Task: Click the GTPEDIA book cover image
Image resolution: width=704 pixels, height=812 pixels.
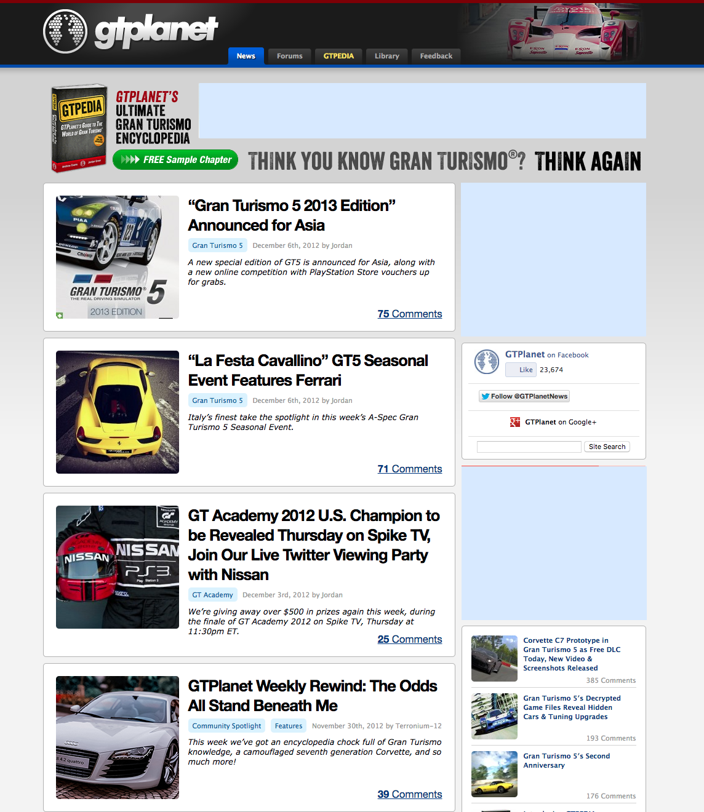Action: click(x=79, y=128)
